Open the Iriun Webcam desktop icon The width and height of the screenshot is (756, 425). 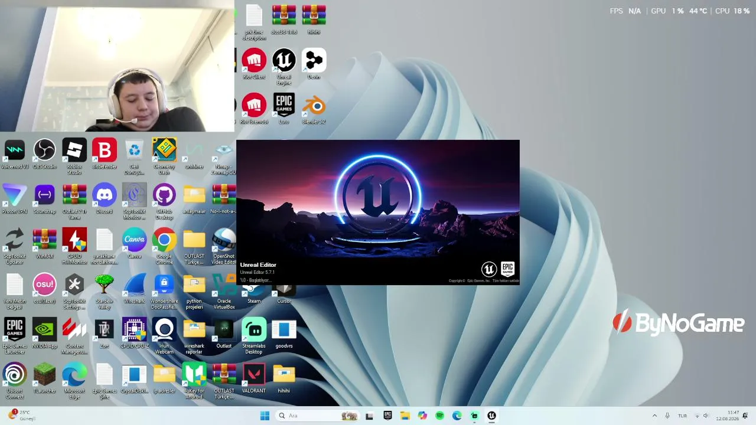tap(164, 336)
